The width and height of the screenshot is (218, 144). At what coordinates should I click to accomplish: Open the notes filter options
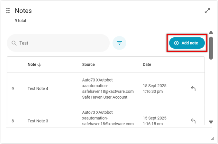[119, 43]
